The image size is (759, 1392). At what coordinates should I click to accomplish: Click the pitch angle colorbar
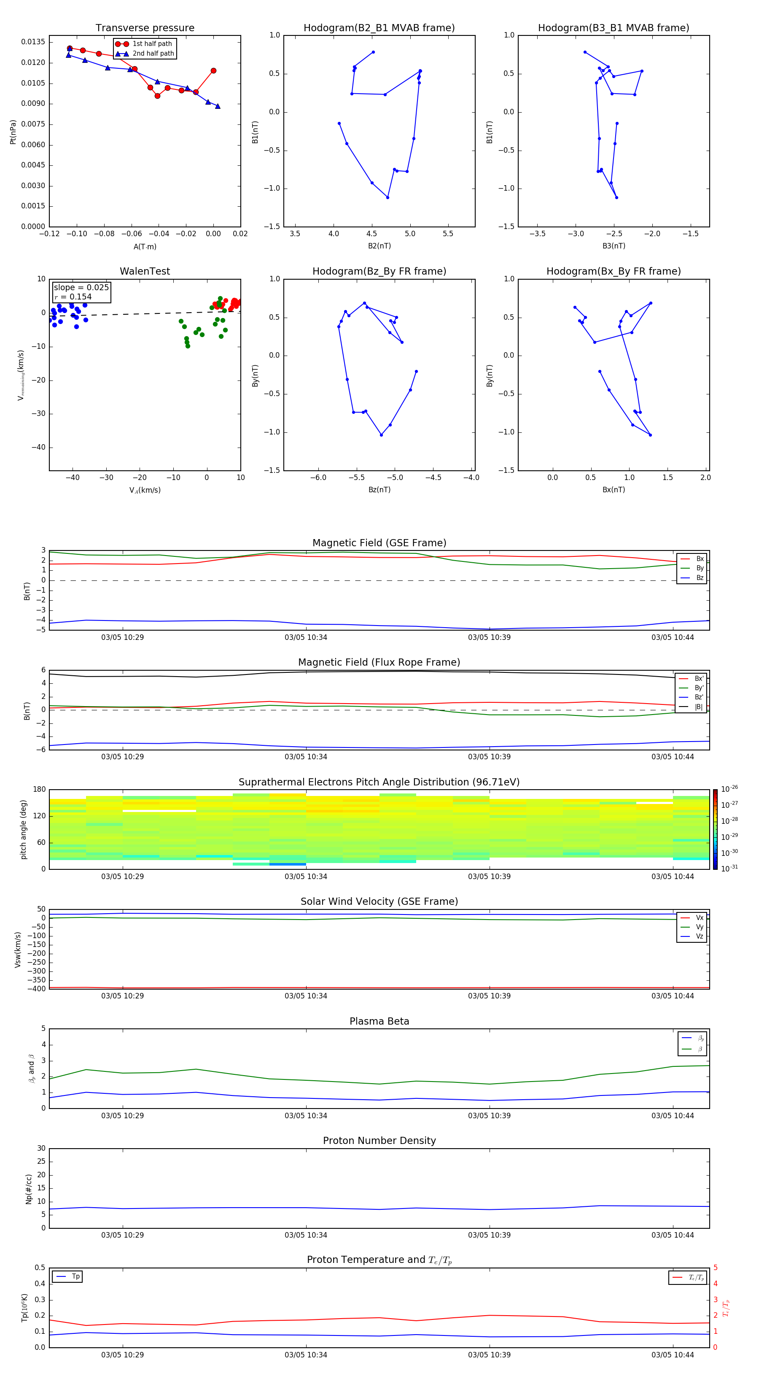[x=715, y=829]
